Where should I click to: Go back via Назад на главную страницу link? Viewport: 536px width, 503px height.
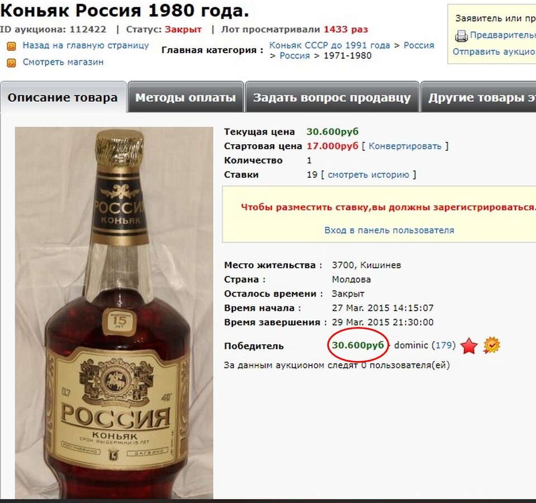point(86,45)
